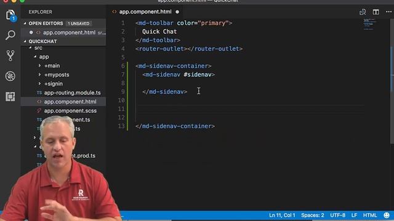Open the editor More Actions ellipsis

click(x=388, y=12)
